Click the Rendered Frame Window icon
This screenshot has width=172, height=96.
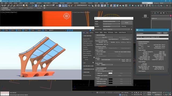point(117,6)
